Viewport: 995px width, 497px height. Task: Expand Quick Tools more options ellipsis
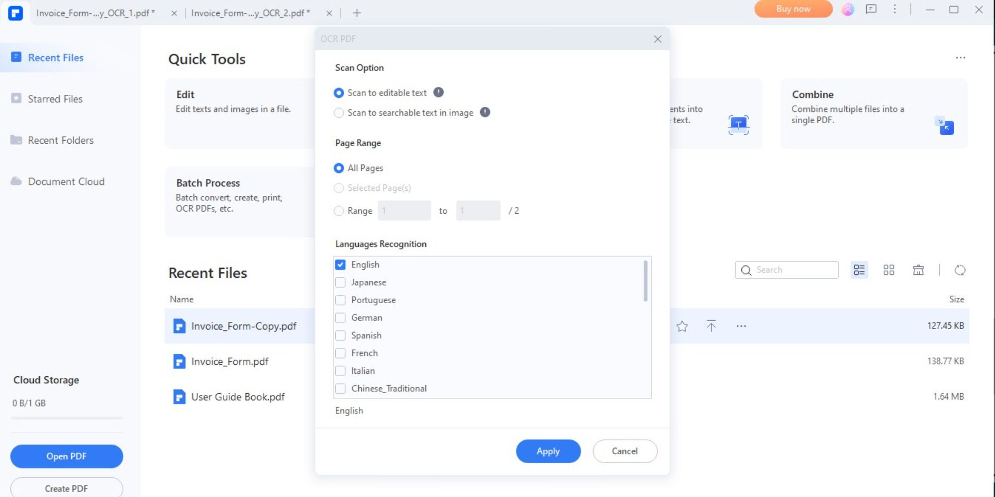(x=960, y=58)
